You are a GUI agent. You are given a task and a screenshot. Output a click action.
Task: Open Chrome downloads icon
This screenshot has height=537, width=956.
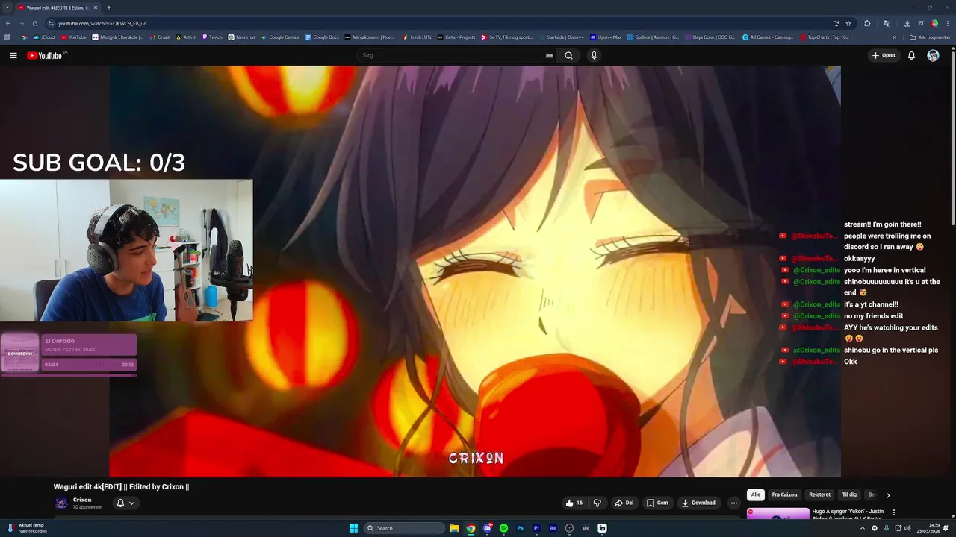tap(907, 23)
